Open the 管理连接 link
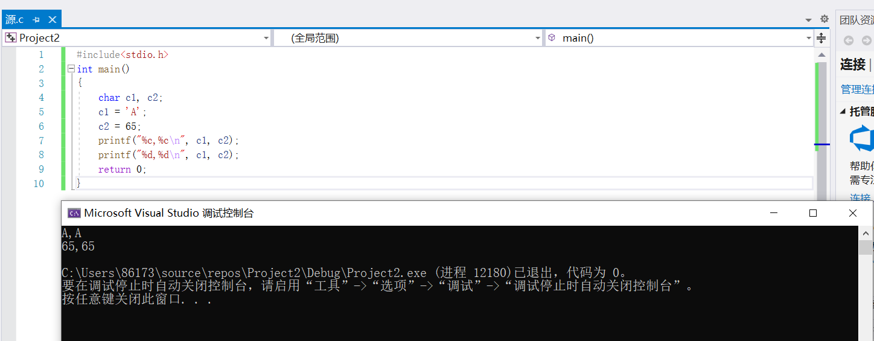The width and height of the screenshot is (874, 341). pyautogui.click(x=857, y=89)
